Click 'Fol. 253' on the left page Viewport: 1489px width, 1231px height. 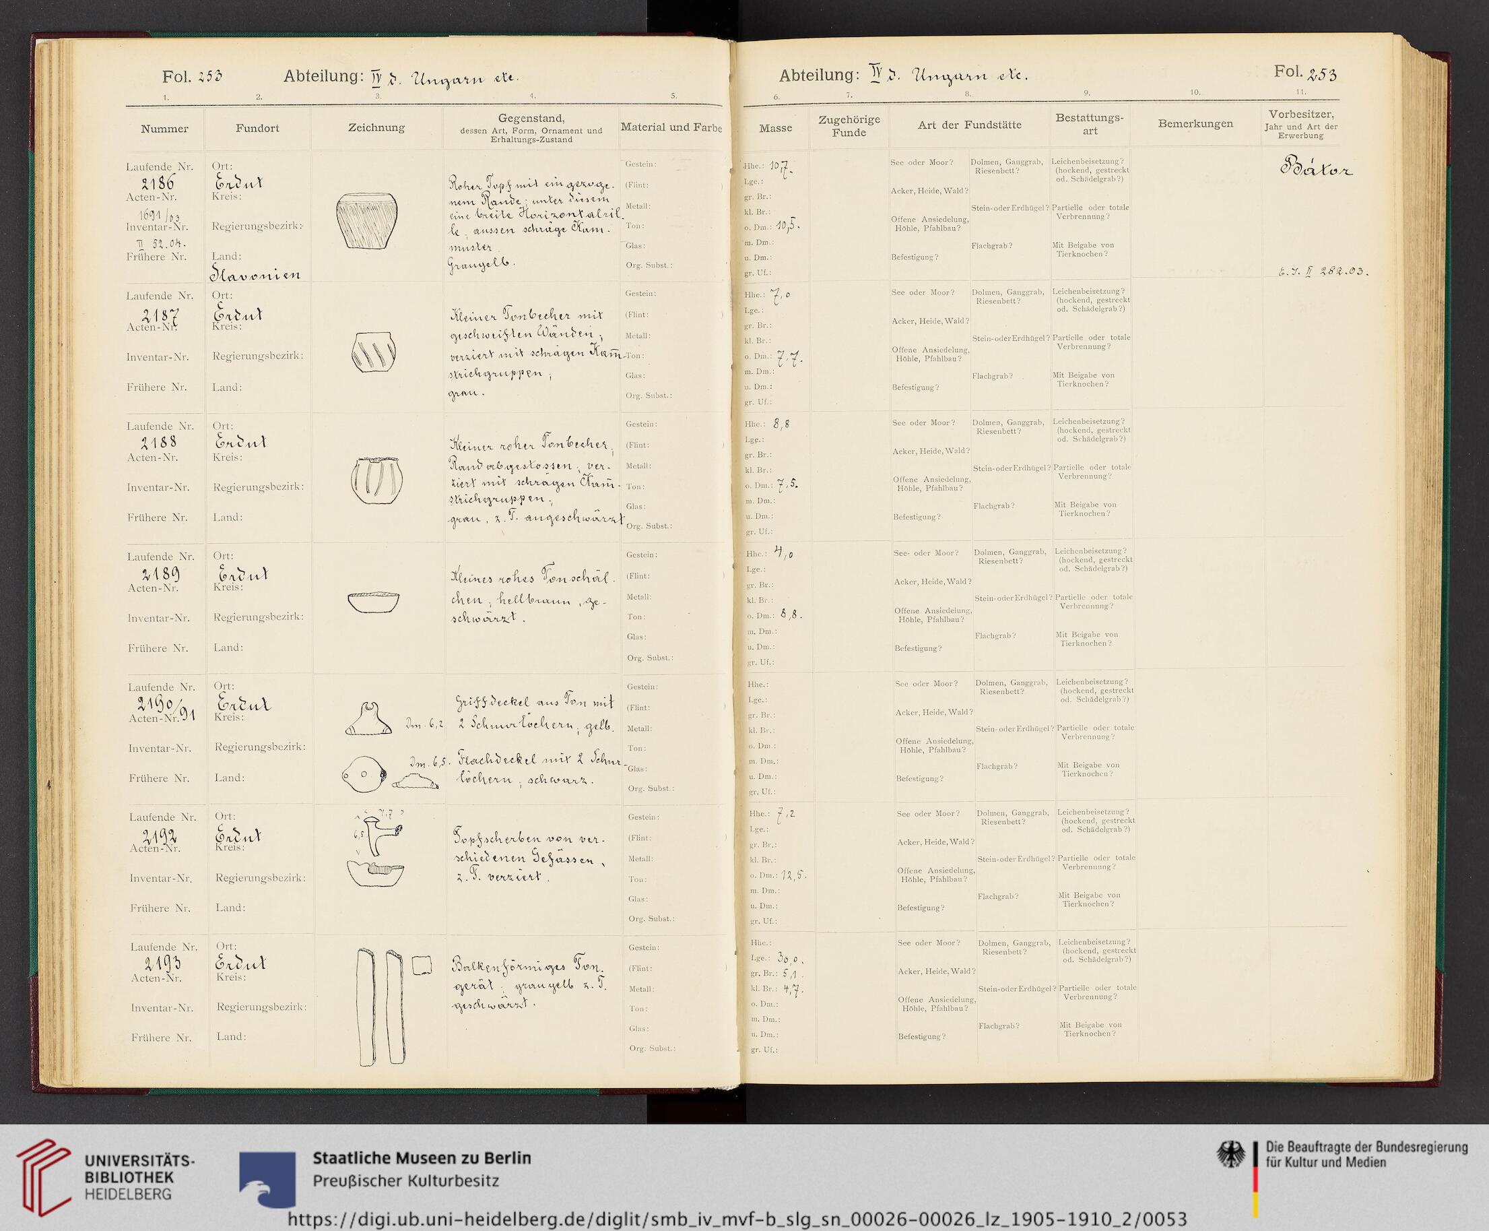pos(192,76)
